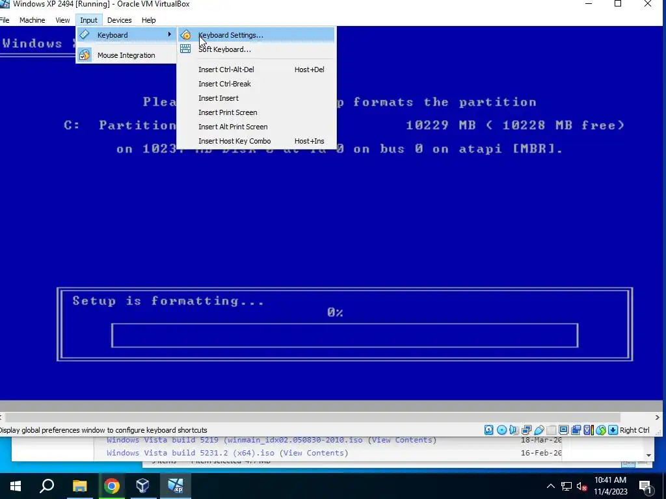Click the Soft Keyboard icon
The height and width of the screenshot is (499, 666).
(185, 49)
